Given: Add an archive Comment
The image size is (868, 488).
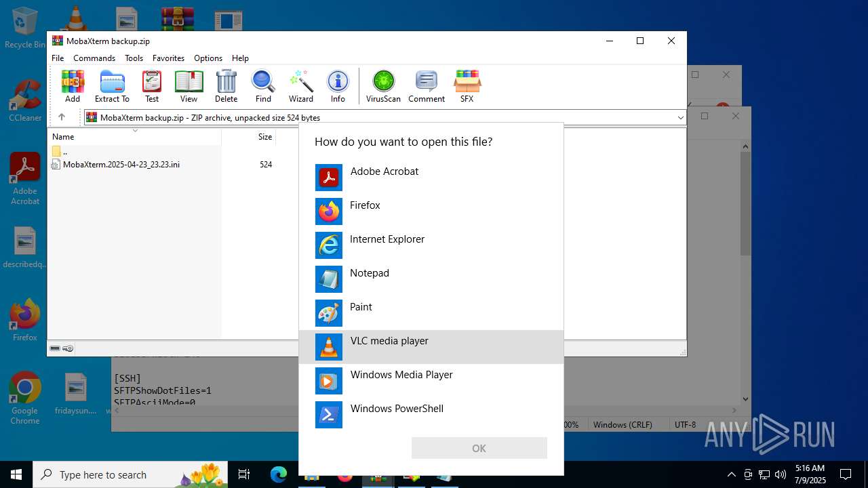Looking at the screenshot, I should [427, 86].
